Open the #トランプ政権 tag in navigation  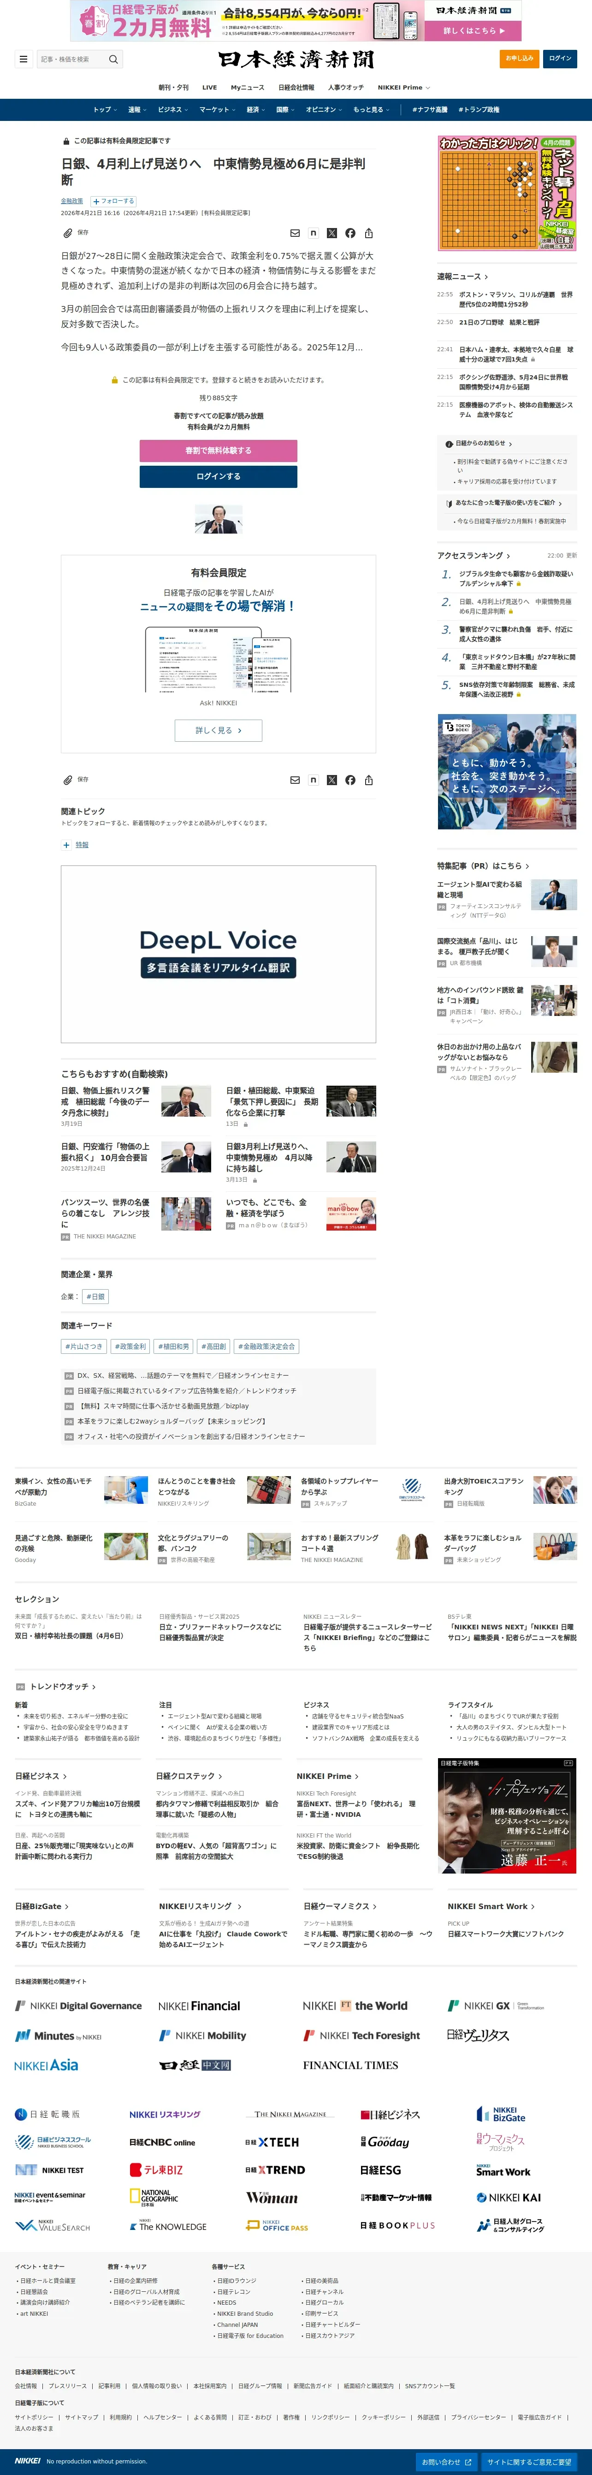(479, 109)
